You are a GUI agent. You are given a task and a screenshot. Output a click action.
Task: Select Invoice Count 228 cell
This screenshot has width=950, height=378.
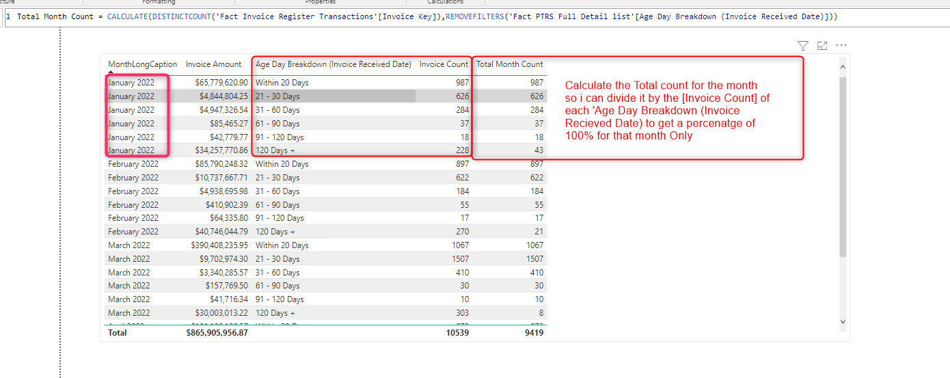(x=462, y=150)
